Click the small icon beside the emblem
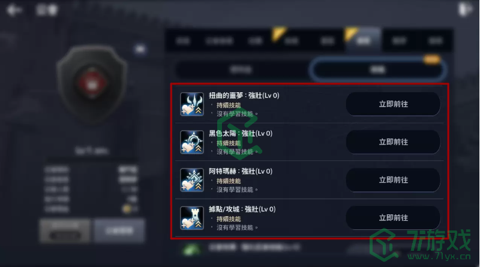The image size is (480, 267). (x=140, y=49)
